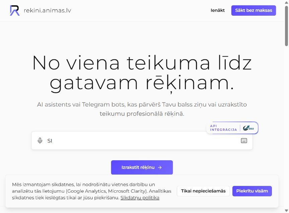Click the page vertical scrollbar thumb
The width and height of the screenshot is (289, 213).
[286, 26]
